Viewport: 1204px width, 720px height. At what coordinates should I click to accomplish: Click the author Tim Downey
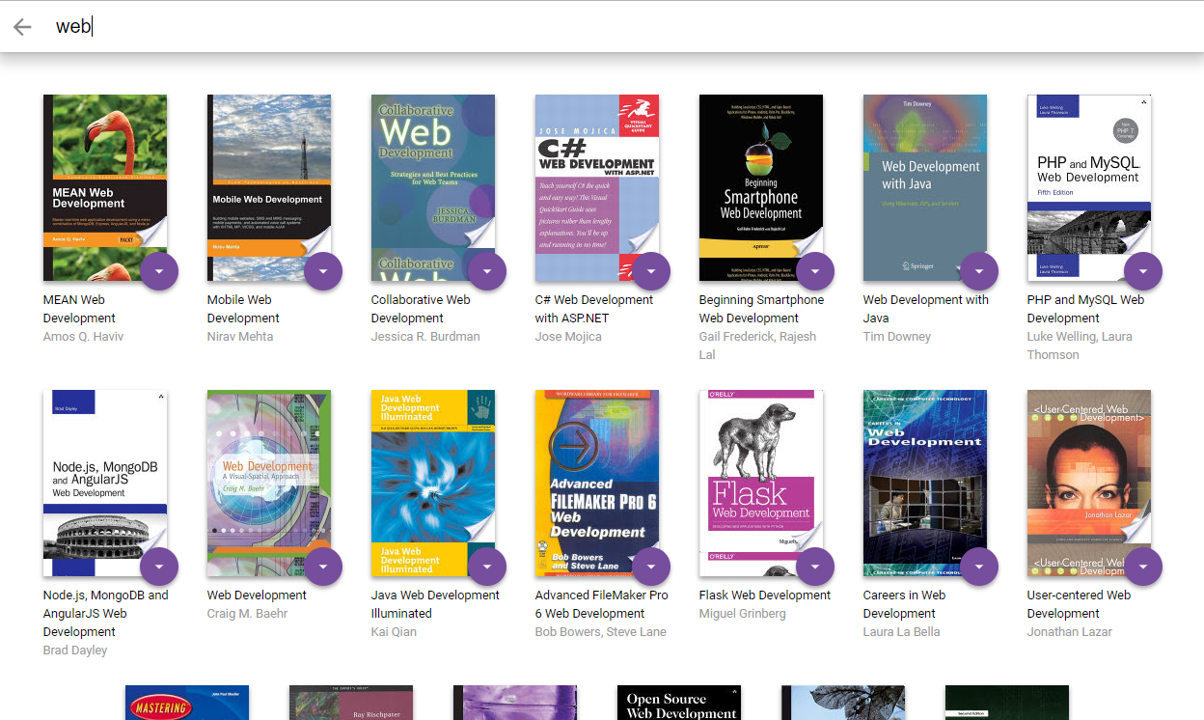coord(897,336)
